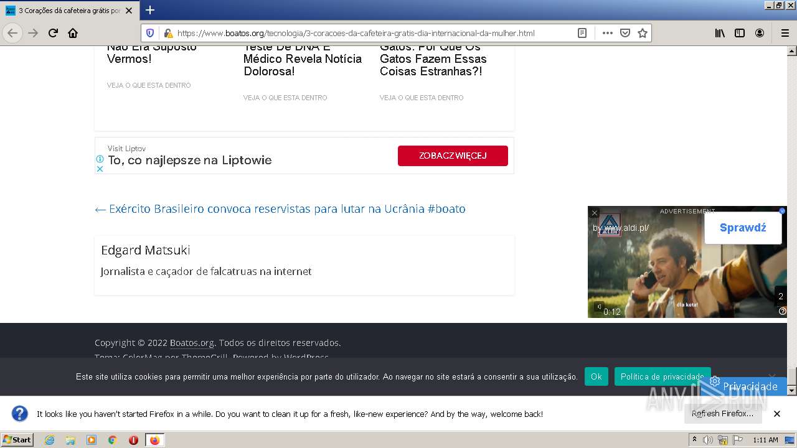Click the forward navigation arrow
Screen dimensions: 797x448
33,33
